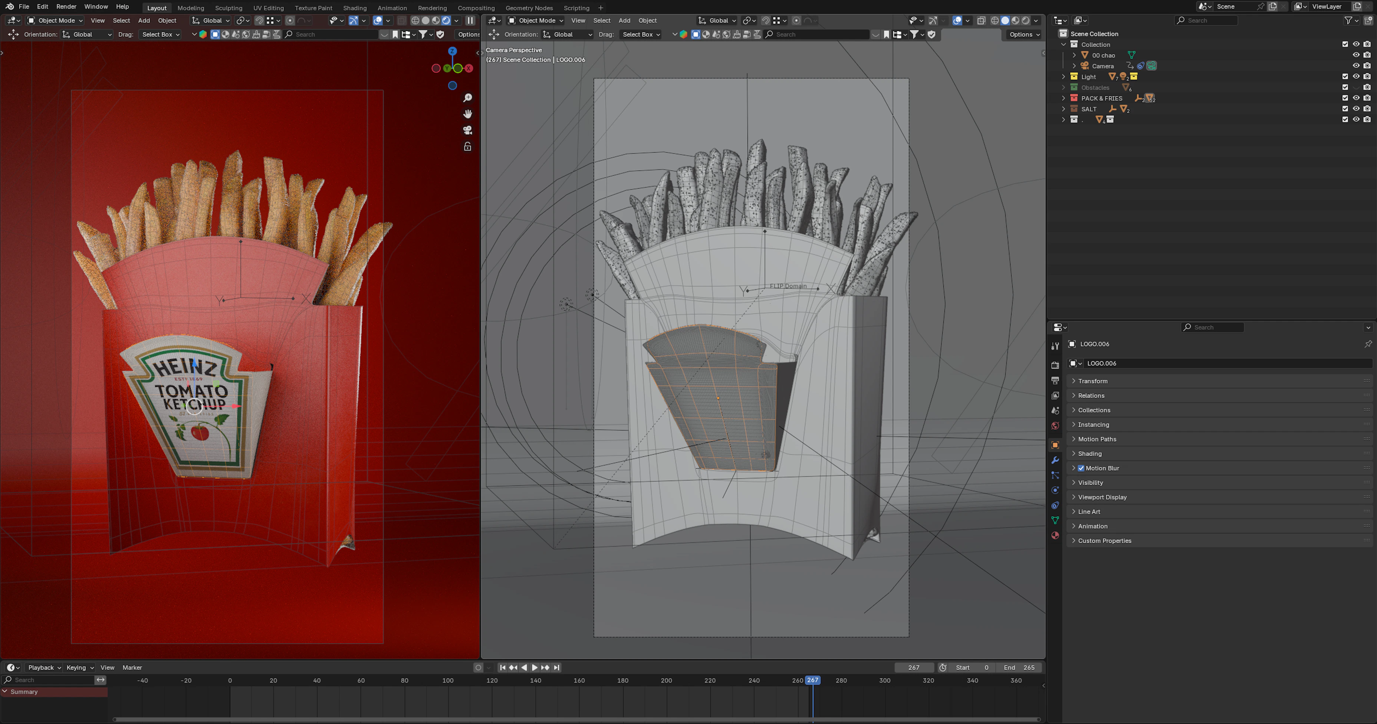Click the add workspace plus button

(x=601, y=8)
